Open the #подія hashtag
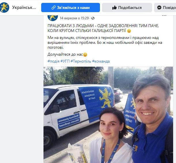The height and width of the screenshot is (163, 176). [x=53, y=61]
